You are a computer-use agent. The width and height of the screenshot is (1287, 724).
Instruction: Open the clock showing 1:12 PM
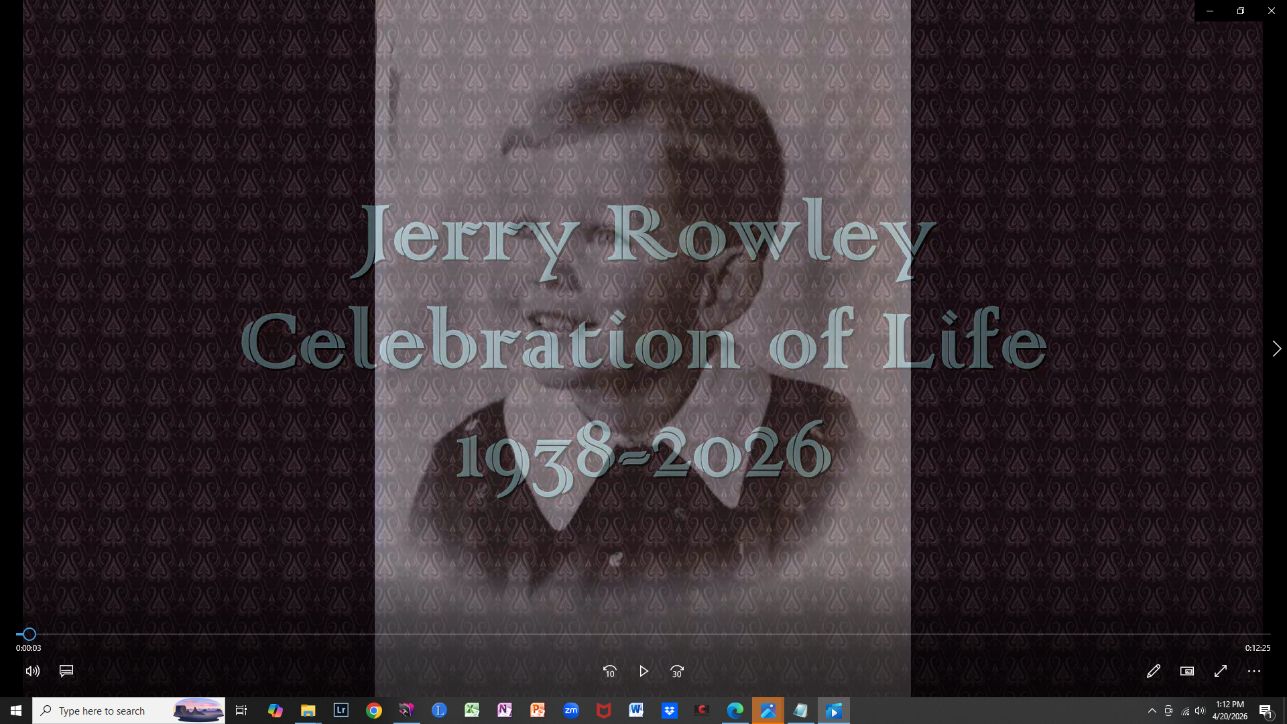(1229, 711)
